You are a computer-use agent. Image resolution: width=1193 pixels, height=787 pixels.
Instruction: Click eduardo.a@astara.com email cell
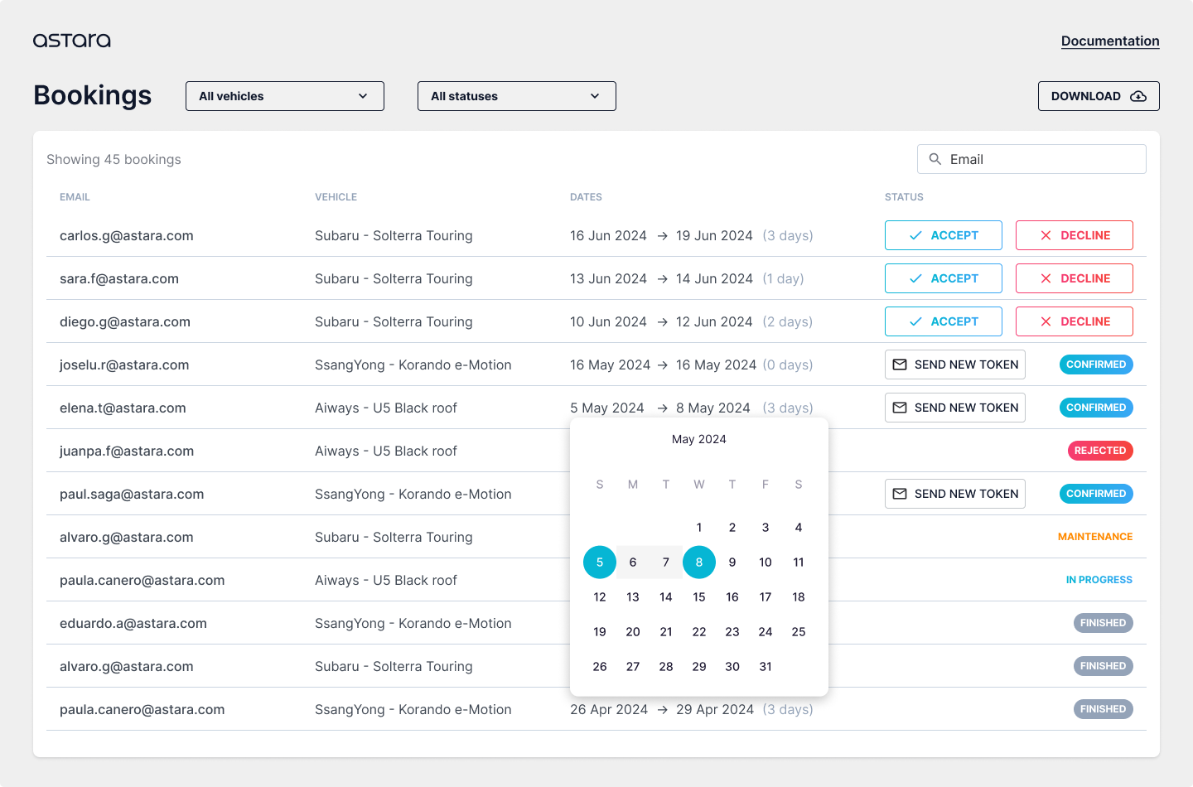pyautogui.click(x=133, y=623)
